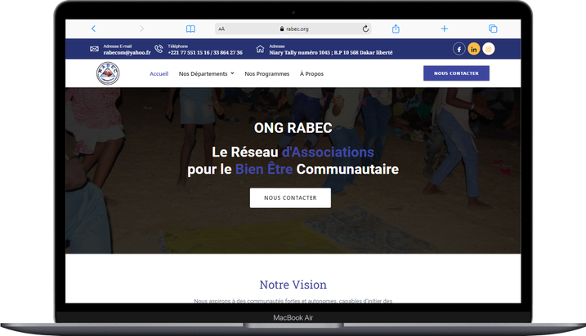Open the Safari share icon
This screenshot has width=586, height=336.
click(396, 29)
